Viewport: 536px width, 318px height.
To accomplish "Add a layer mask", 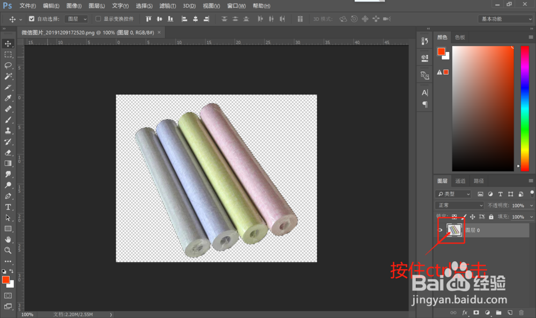I will (x=476, y=313).
